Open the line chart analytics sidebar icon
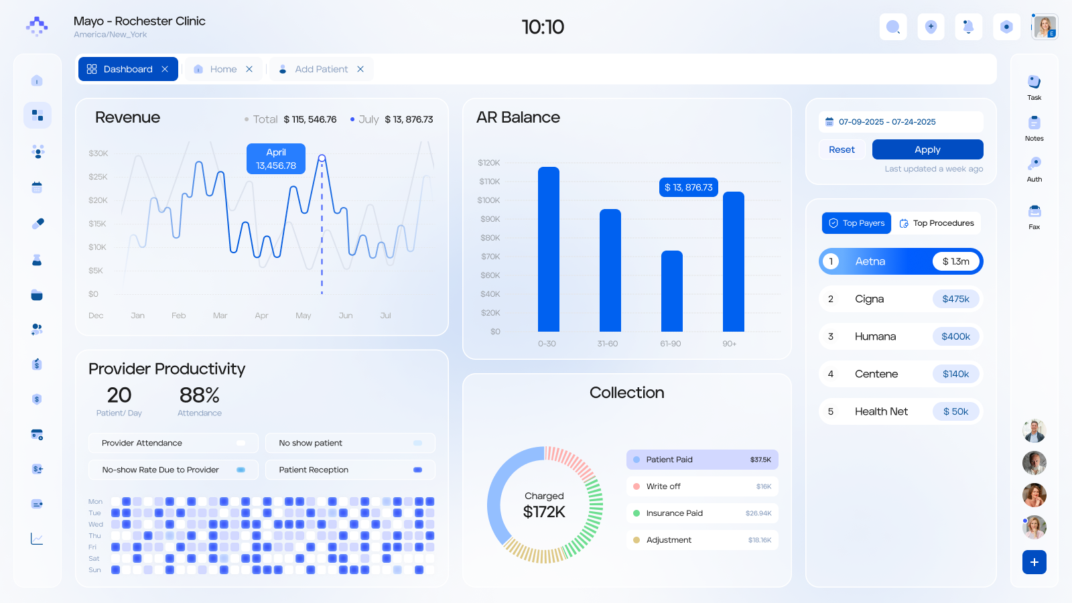 click(37, 539)
